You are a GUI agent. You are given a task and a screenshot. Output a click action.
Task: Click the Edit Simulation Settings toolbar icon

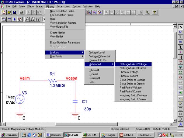(x=9, y=19)
